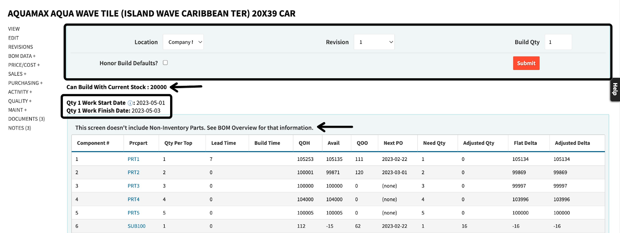
Task: Click the Avail value 99871
Action: click(333, 173)
